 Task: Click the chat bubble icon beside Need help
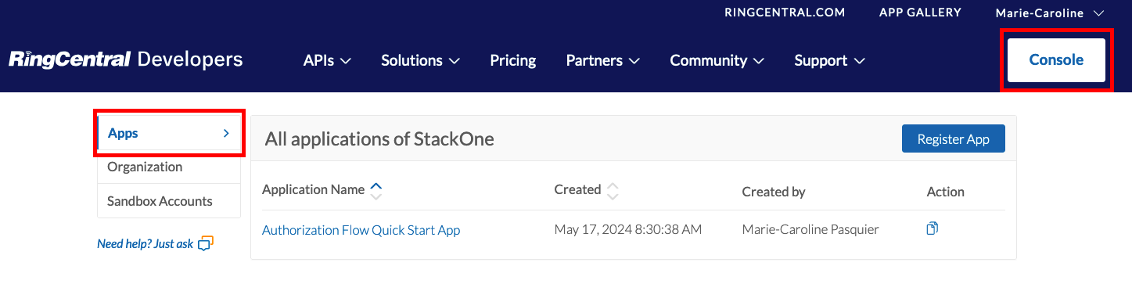pyautogui.click(x=206, y=243)
